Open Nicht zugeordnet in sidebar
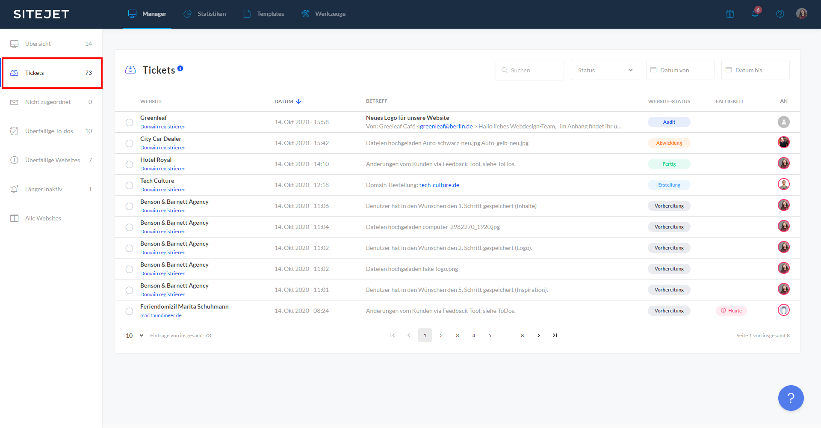This screenshot has height=428, width=821. click(51, 102)
